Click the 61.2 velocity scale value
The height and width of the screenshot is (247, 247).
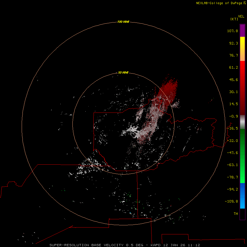(x=234, y=68)
